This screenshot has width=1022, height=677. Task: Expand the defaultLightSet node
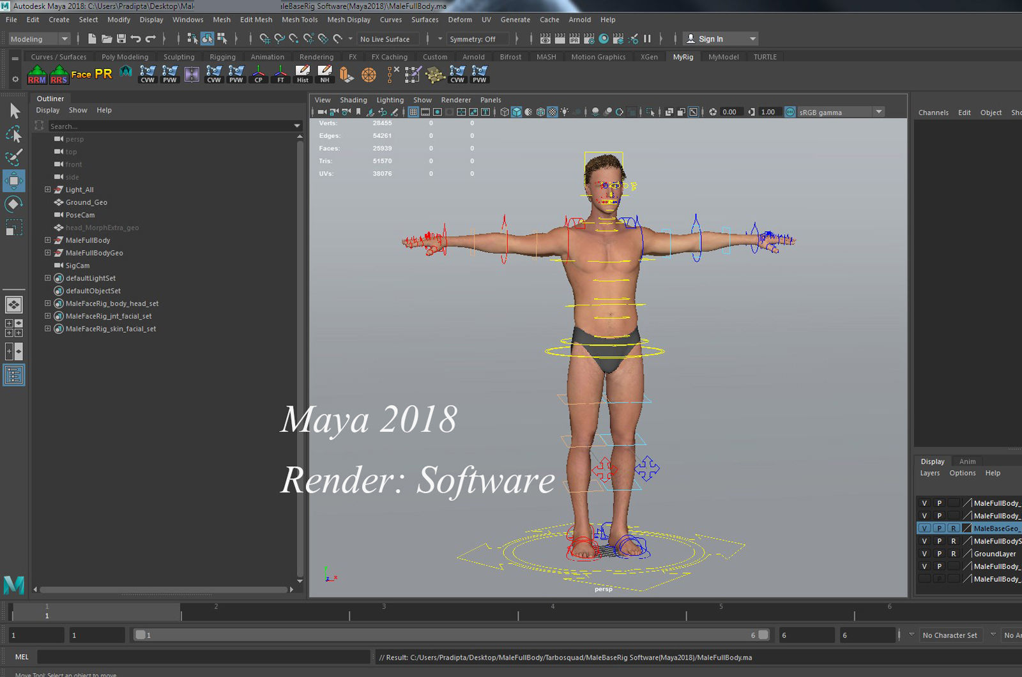click(47, 278)
